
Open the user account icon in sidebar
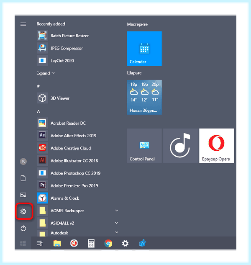click(x=23, y=162)
